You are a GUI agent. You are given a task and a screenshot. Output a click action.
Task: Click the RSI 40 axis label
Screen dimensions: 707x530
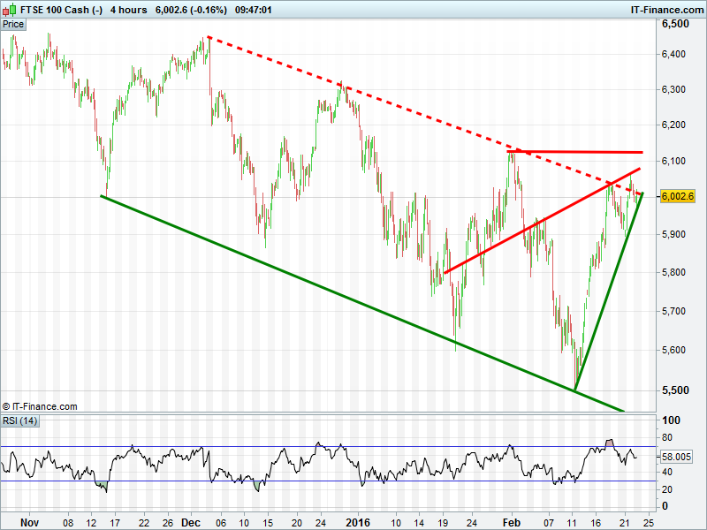coord(667,472)
